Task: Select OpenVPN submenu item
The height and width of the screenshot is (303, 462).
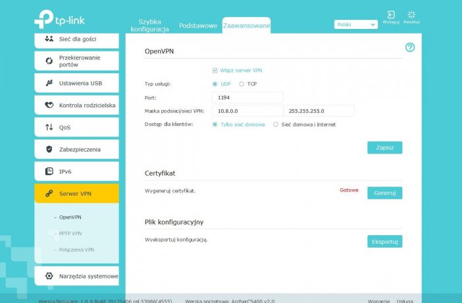Action: pyautogui.click(x=70, y=217)
